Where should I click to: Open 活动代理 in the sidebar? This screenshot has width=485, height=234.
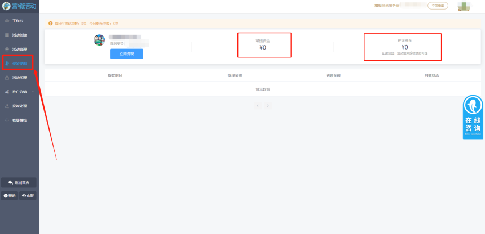click(19, 78)
